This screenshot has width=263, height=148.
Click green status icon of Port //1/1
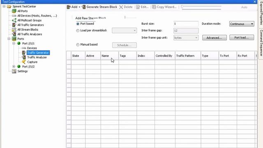click(19, 44)
